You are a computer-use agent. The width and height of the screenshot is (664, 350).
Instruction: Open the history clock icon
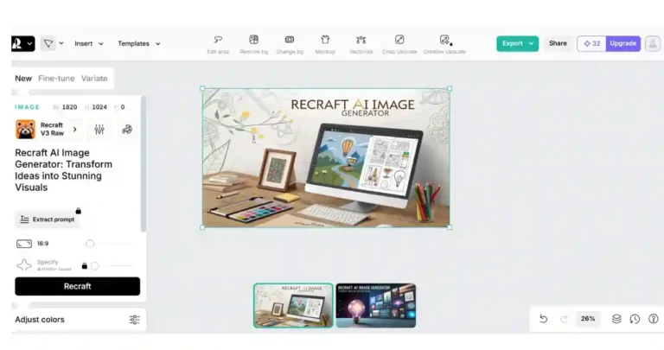click(x=635, y=319)
